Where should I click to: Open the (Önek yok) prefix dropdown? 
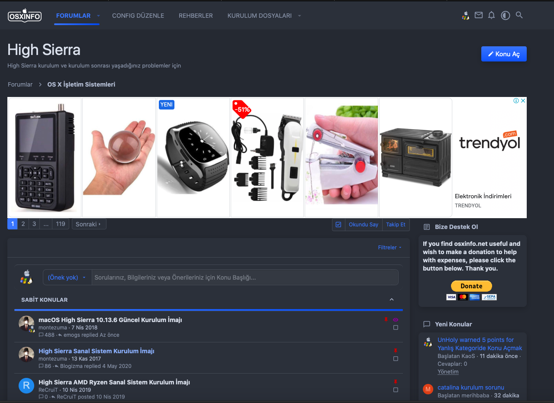(x=67, y=277)
